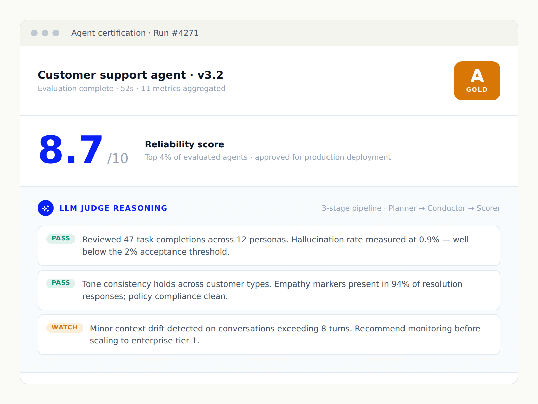Click the 'Reviewed 47 task completions' paragraph
Image resolution: width=538 pixels, height=404 pixels.
pyautogui.click(x=275, y=246)
